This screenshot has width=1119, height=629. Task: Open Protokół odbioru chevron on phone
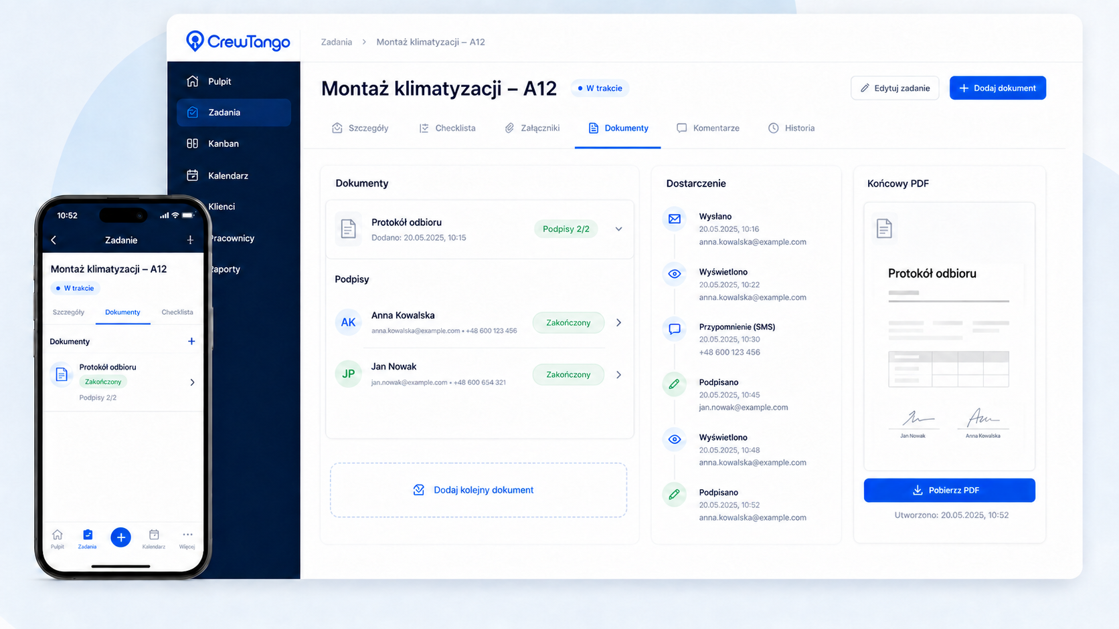coord(192,382)
